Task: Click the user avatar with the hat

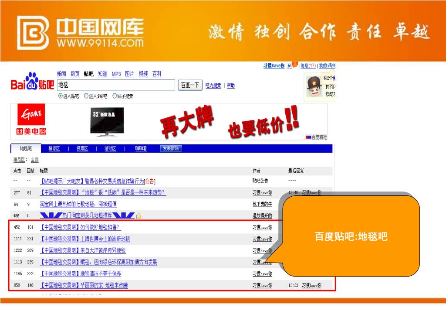Action: coord(314,86)
